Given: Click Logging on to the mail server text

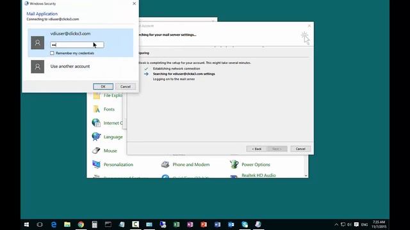Looking at the screenshot, I should coord(174,79).
